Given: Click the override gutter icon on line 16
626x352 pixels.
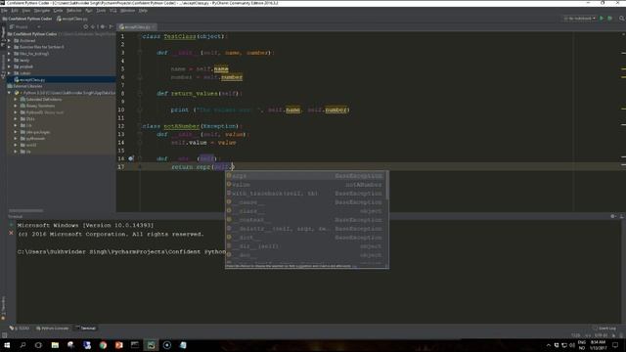Looking at the screenshot, I should tap(130, 158).
